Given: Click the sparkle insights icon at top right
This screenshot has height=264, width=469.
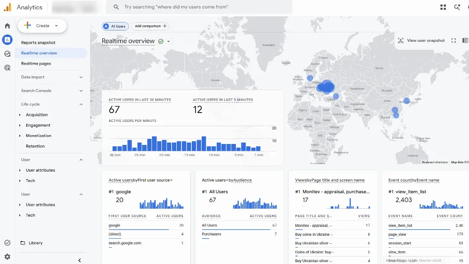Looking at the screenshot, I should coord(457,7).
